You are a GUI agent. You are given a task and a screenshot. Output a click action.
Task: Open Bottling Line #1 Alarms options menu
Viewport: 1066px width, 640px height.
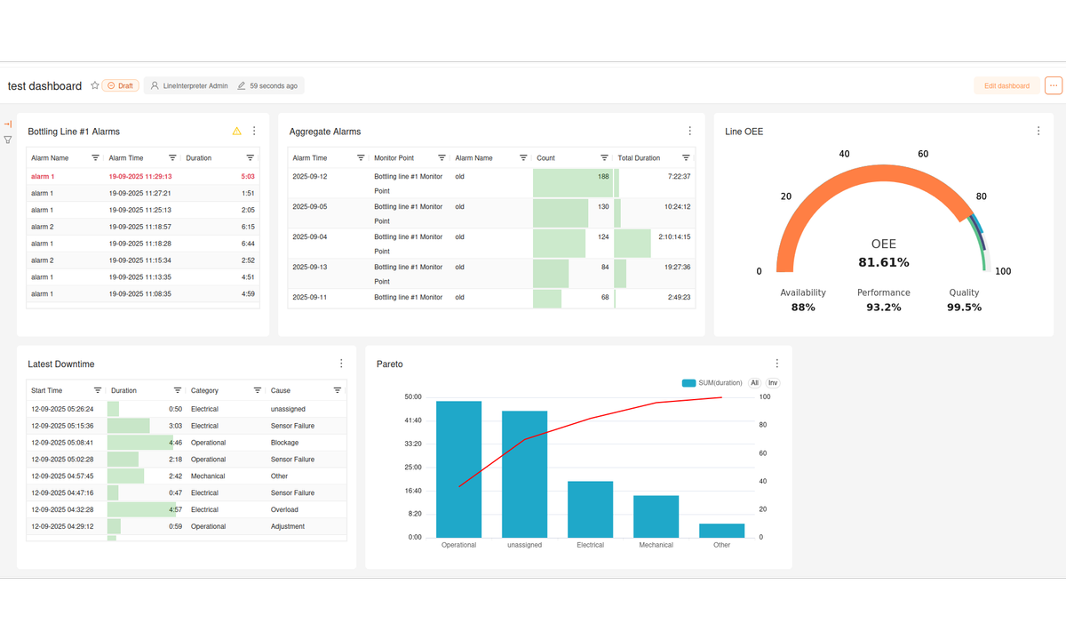[254, 132]
